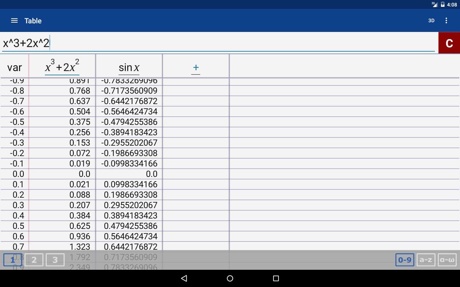Toggle the a-z letters keyboard
This screenshot has height=287, width=460.
point(426,260)
